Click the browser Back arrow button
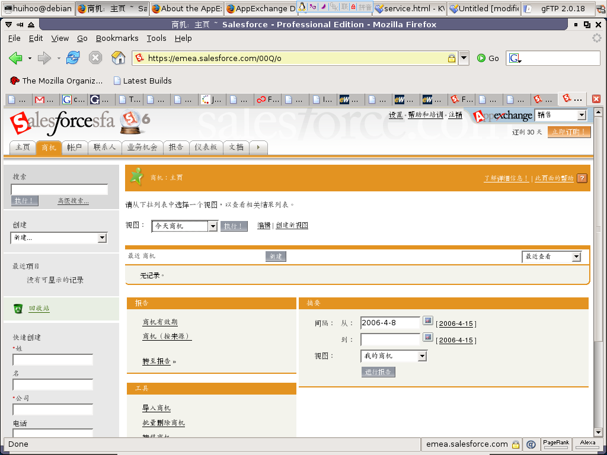The height and width of the screenshot is (455, 607). click(x=16, y=58)
